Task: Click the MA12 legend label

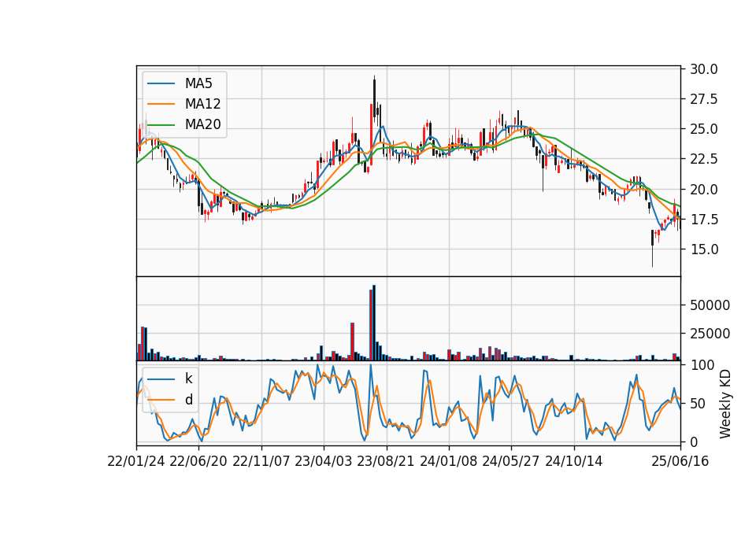Action: click(x=202, y=104)
